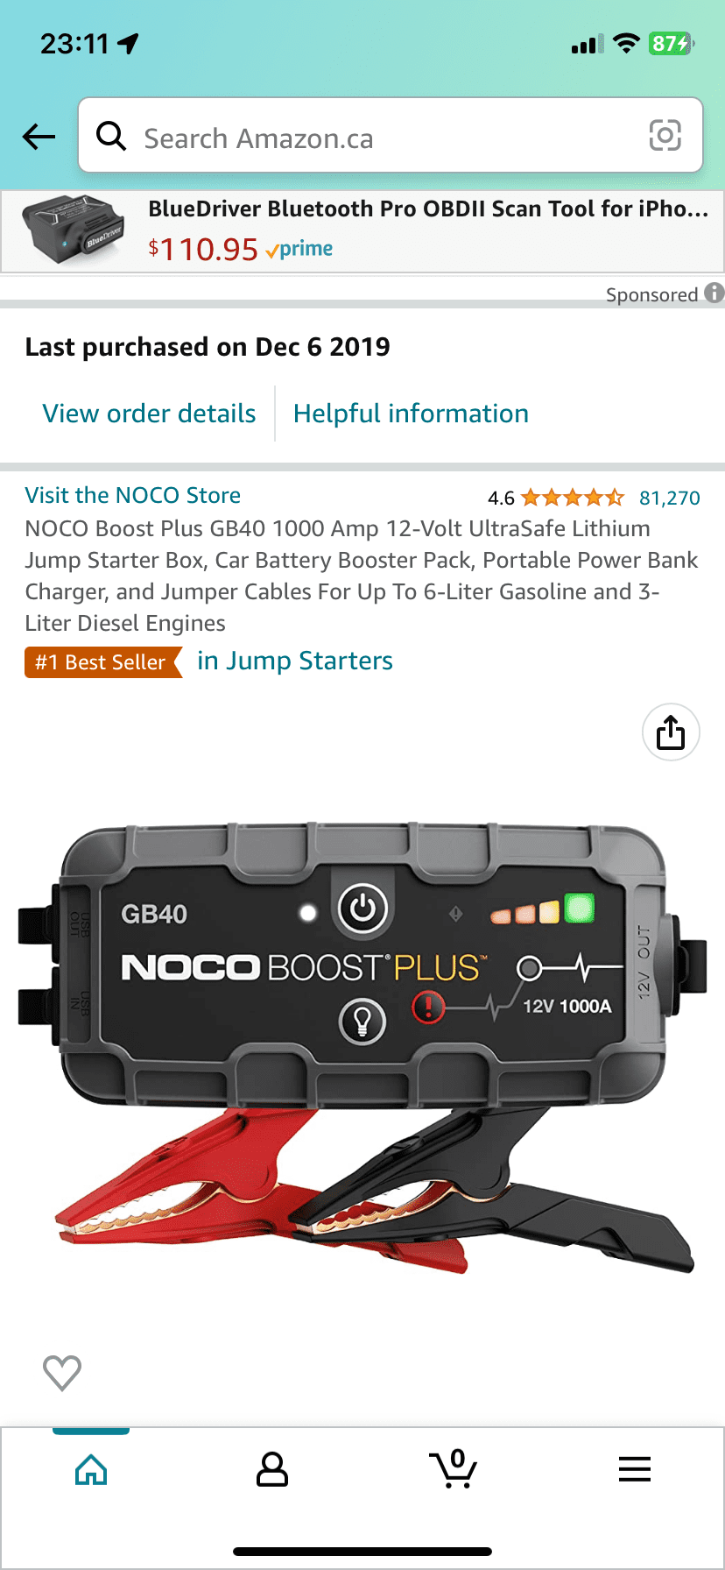Open BlueDriver OBDII sponsored ad
Screen dimensions: 725x1570
point(362,231)
